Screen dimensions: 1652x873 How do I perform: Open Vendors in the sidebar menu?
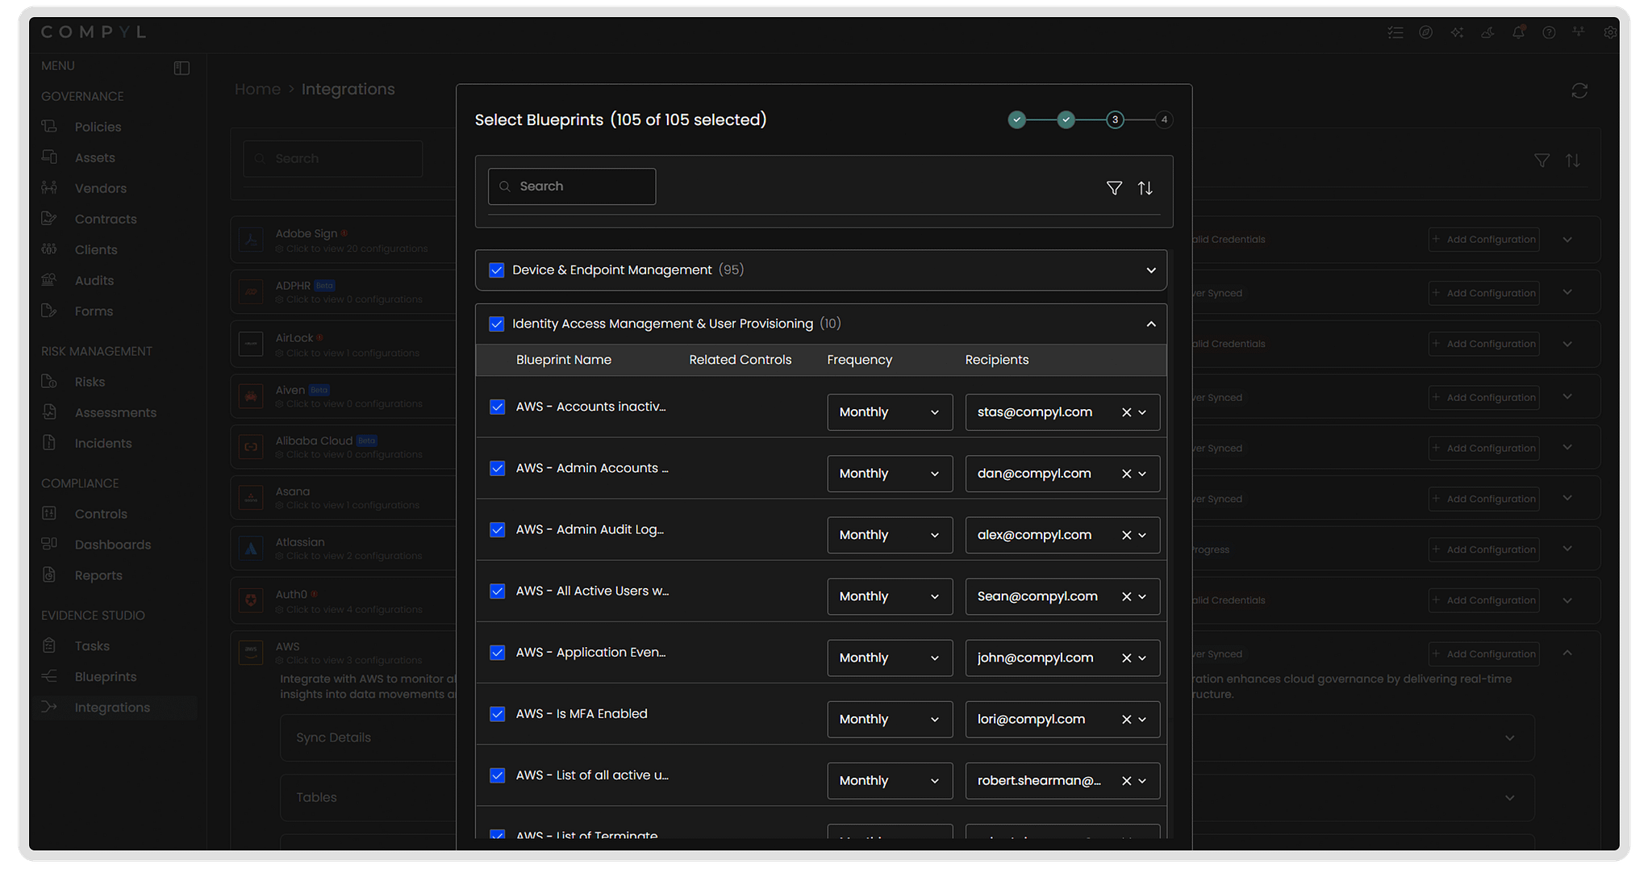100,188
